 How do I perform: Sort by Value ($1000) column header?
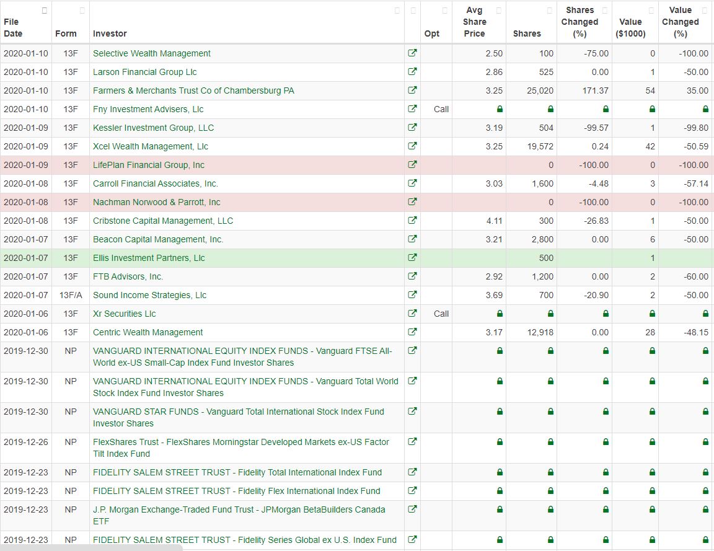635,22
